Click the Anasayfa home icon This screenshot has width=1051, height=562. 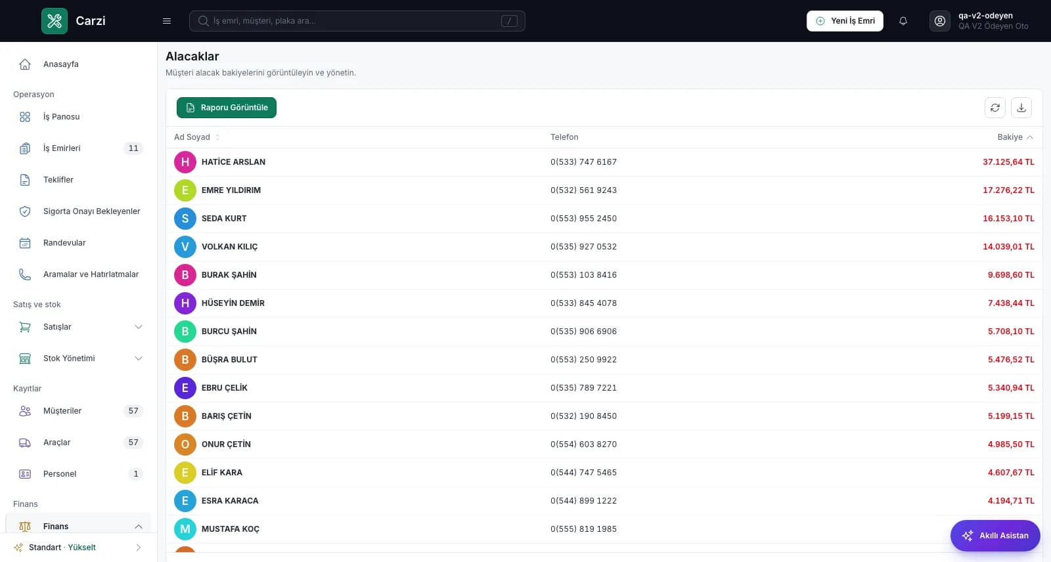[25, 64]
